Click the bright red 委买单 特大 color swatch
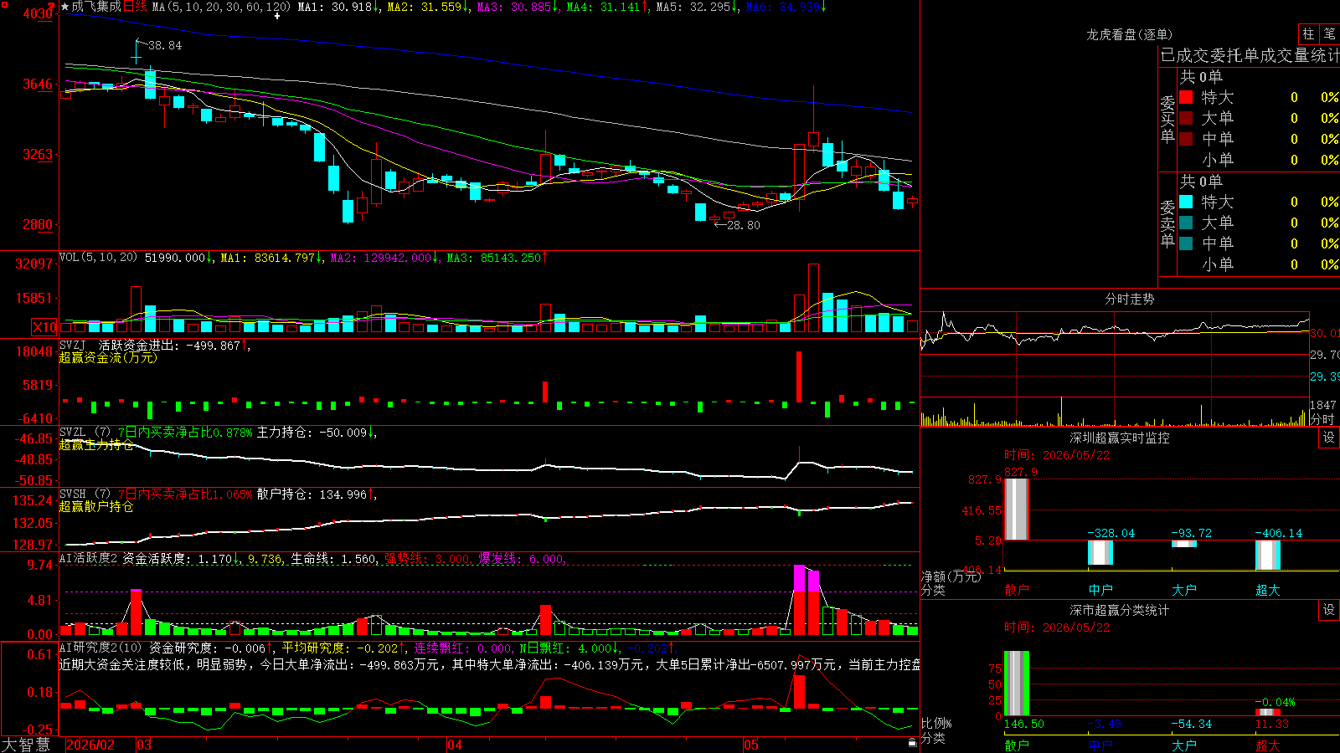 (1186, 97)
